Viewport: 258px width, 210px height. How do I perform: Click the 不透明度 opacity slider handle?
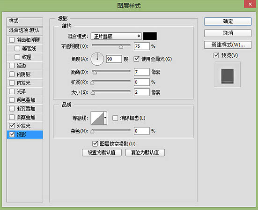coord(121,46)
